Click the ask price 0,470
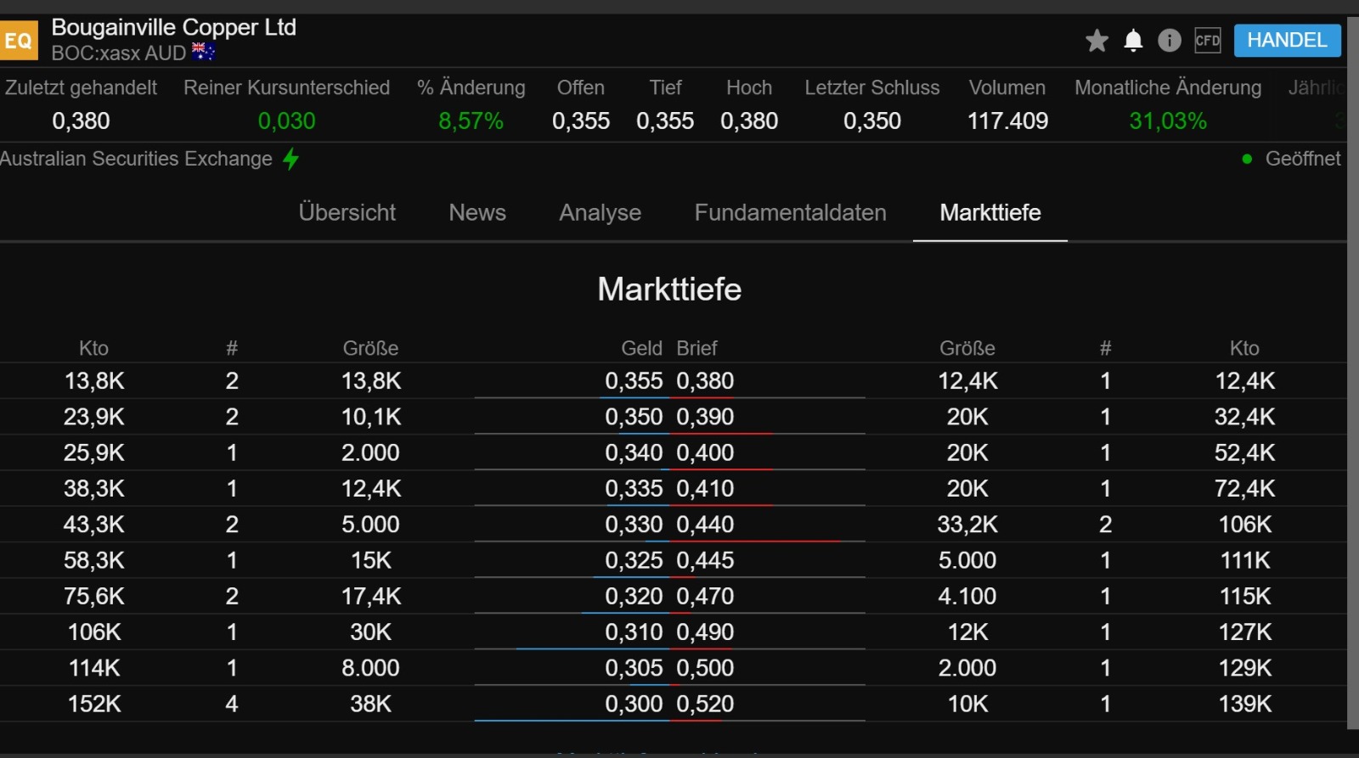The width and height of the screenshot is (1359, 758). click(705, 597)
